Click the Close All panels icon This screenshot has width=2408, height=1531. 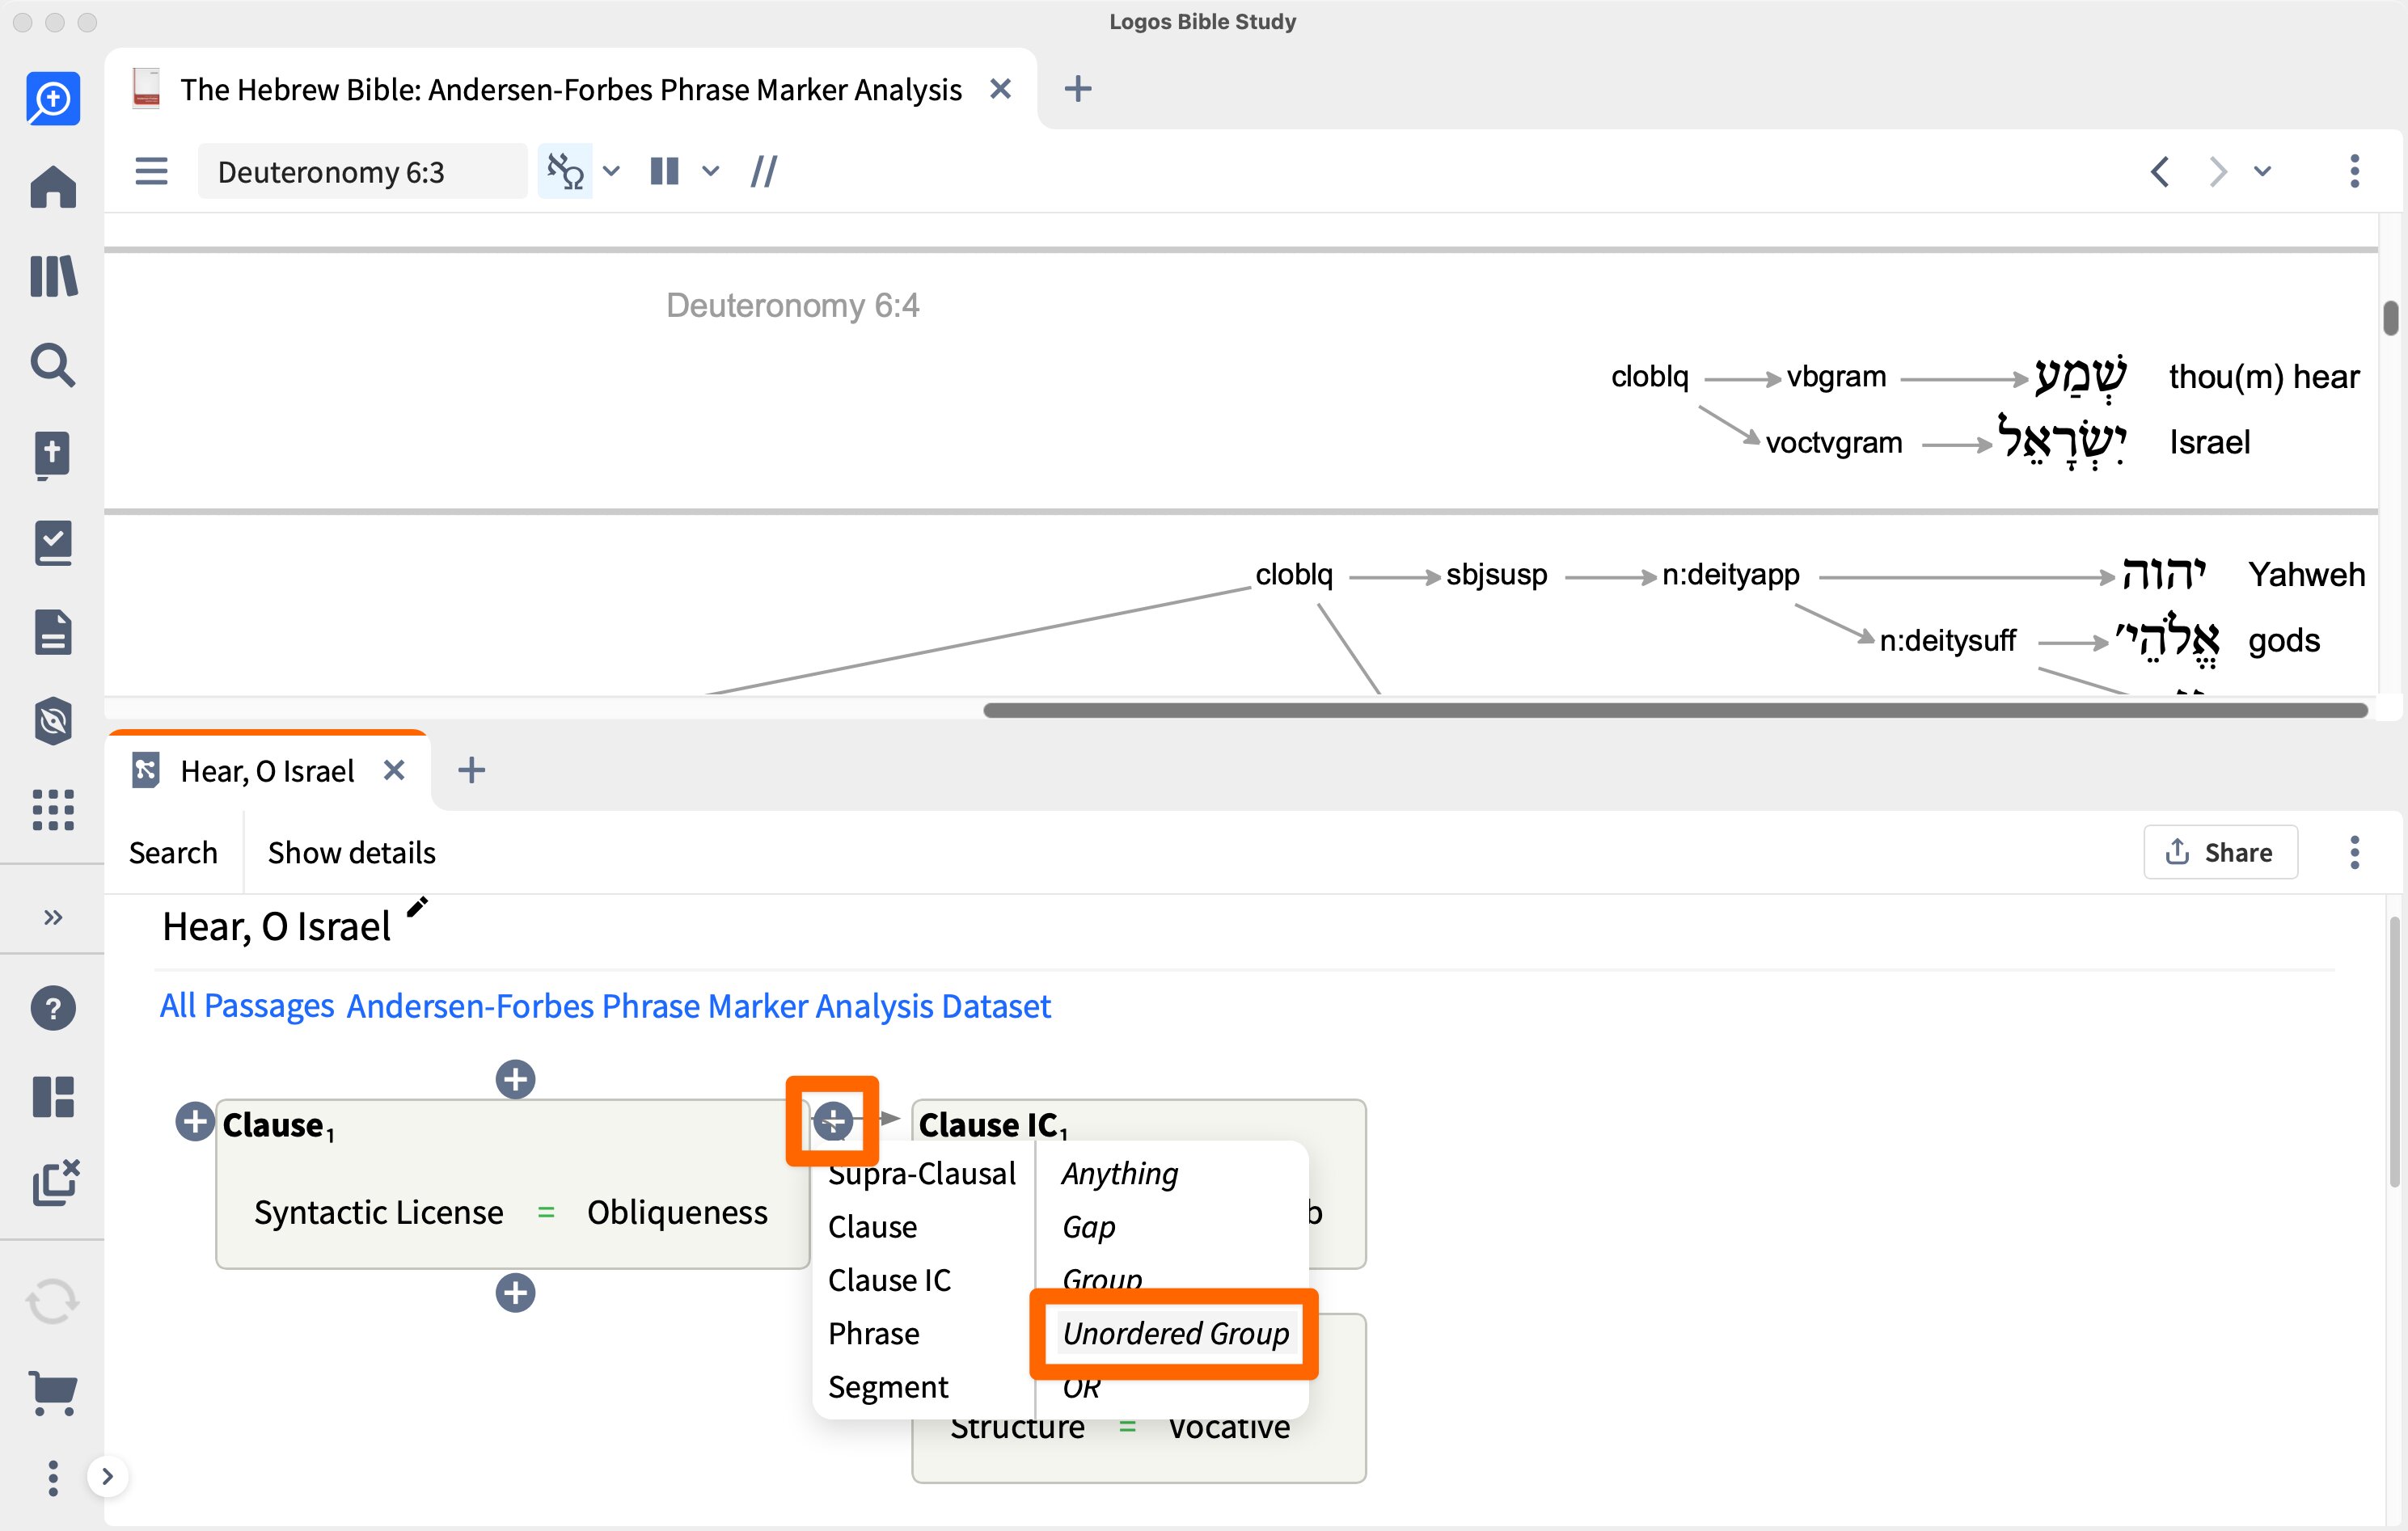(x=55, y=1183)
